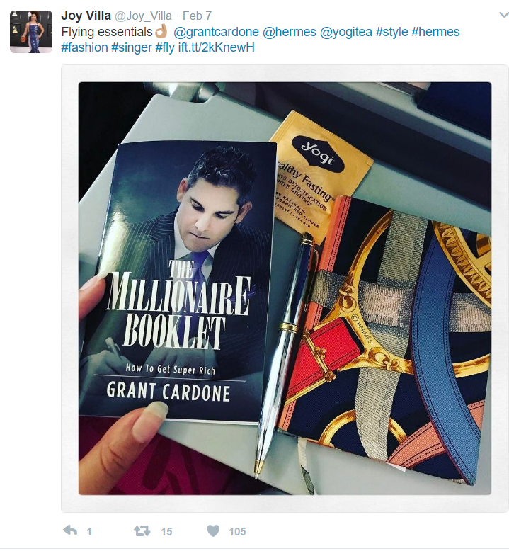The image size is (509, 551).
Task: Follow the #hermes hashtag
Action: [x=435, y=32]
